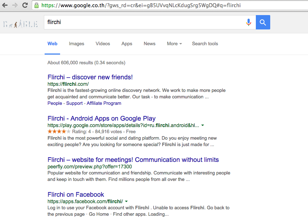This screenshot has height=224, width=308.
Task: Click 'About 606,000 results' stats text
Action: click(x=86, y=63)
